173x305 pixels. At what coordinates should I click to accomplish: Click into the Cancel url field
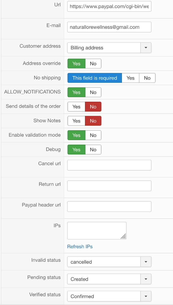click(x=109, y=165)
